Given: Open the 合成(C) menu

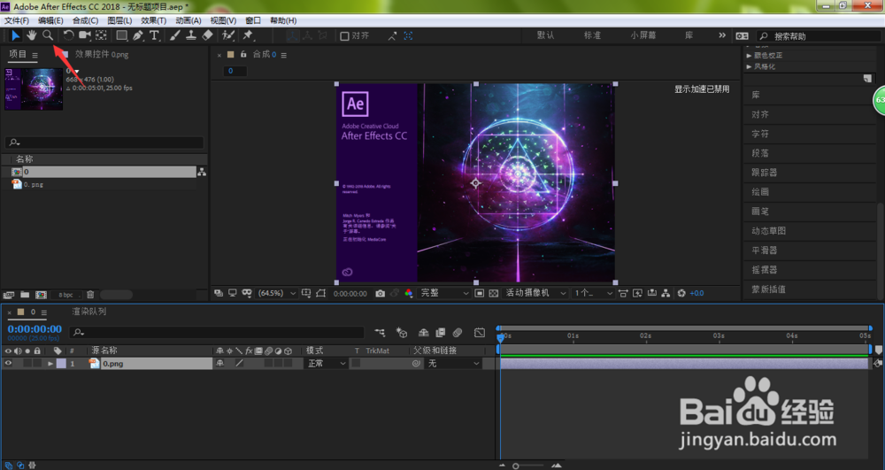Looking at the screenshot, I should (85, 20).
